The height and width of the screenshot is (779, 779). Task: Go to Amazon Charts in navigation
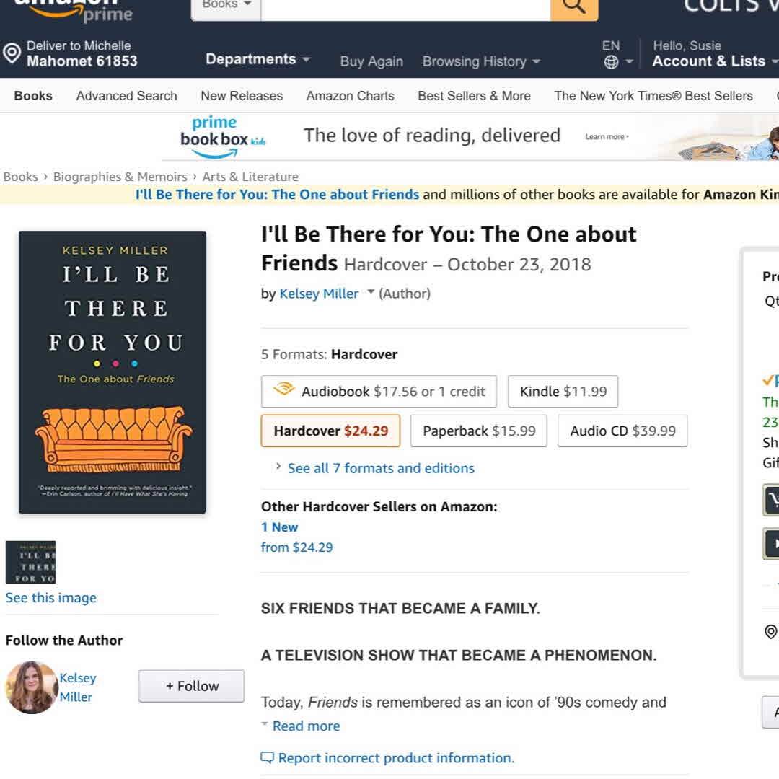[x=351, y=96]
